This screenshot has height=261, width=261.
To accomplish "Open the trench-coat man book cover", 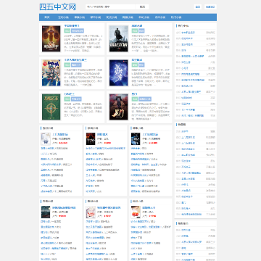I will point(119,38).
